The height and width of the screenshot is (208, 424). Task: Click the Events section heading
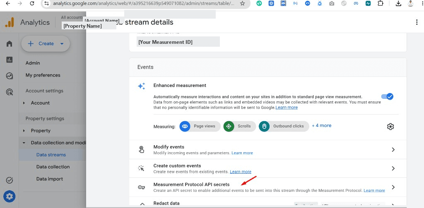click(x=145, y=67)
